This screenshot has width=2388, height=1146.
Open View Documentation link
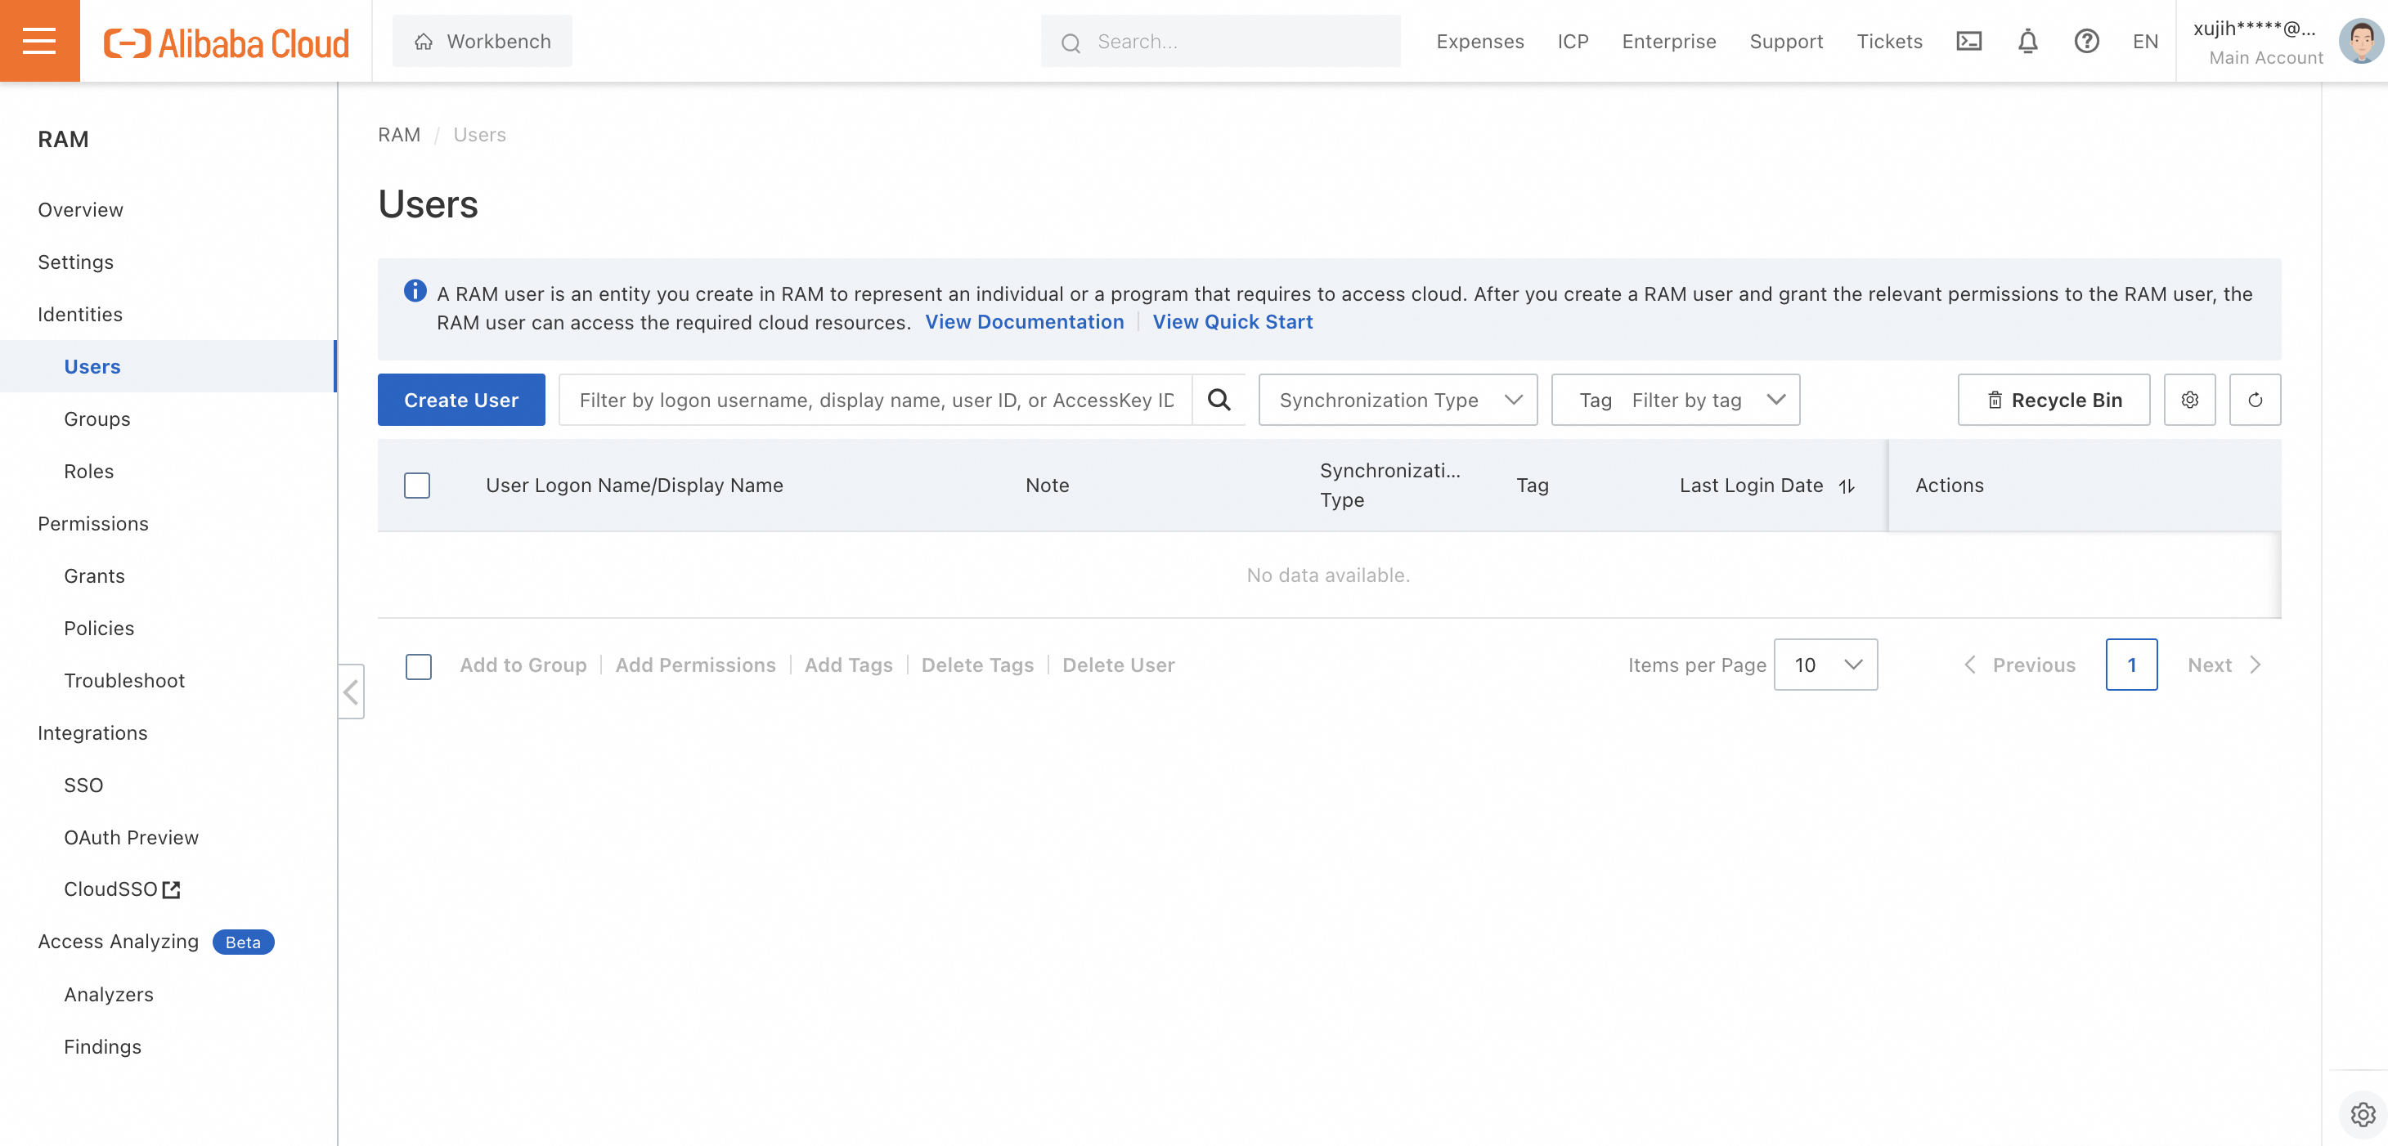pyautogui.click(x=1025, y=321)
